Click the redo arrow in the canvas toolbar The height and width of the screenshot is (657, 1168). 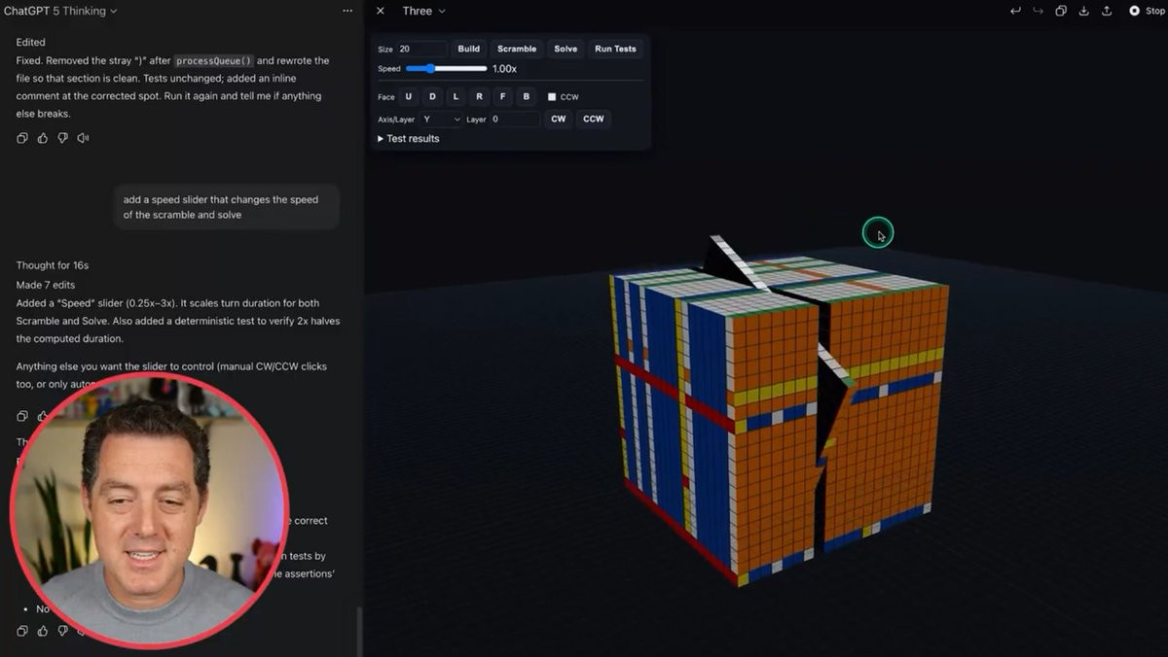1038,11
